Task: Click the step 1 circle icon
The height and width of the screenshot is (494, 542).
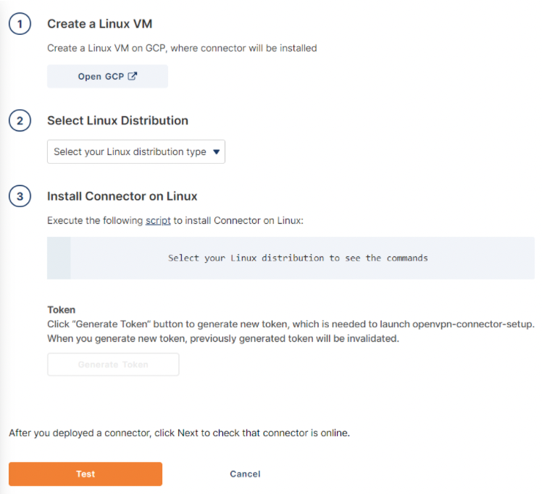Action: click(20, 24)
